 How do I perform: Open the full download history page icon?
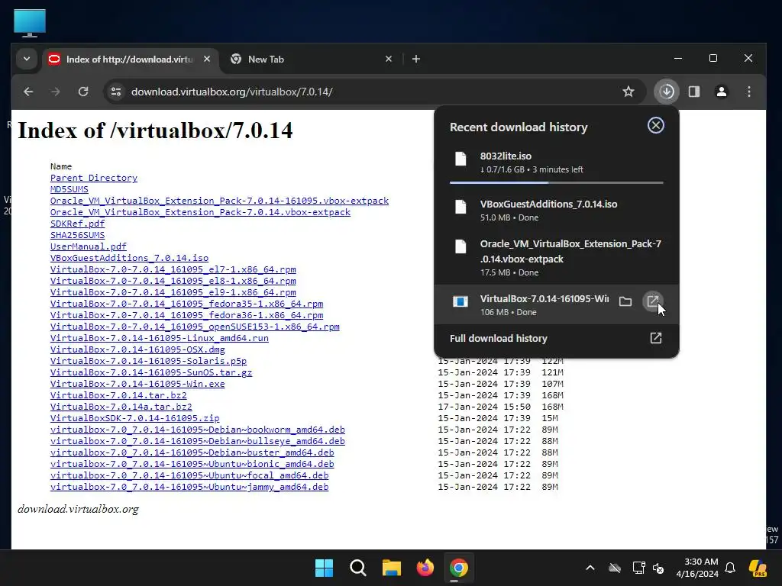pyautogui.click(x=656, y=338)
